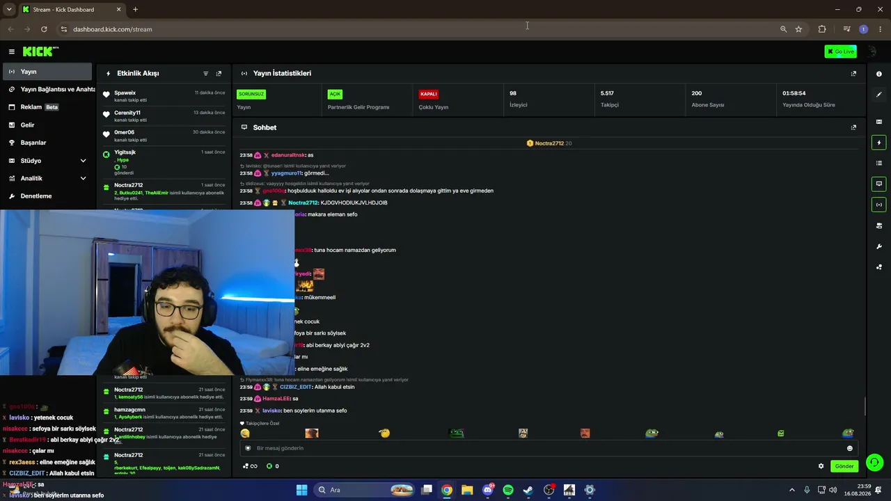The height and width of the screenshot is (501, 891).
Task: Toggle the stream preview panel icon
Action: [879, 122]
